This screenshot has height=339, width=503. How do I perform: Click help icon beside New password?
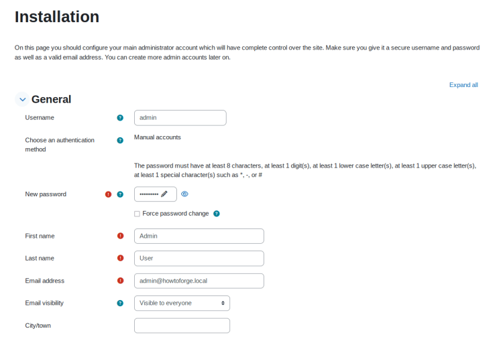tap(120, 194)
